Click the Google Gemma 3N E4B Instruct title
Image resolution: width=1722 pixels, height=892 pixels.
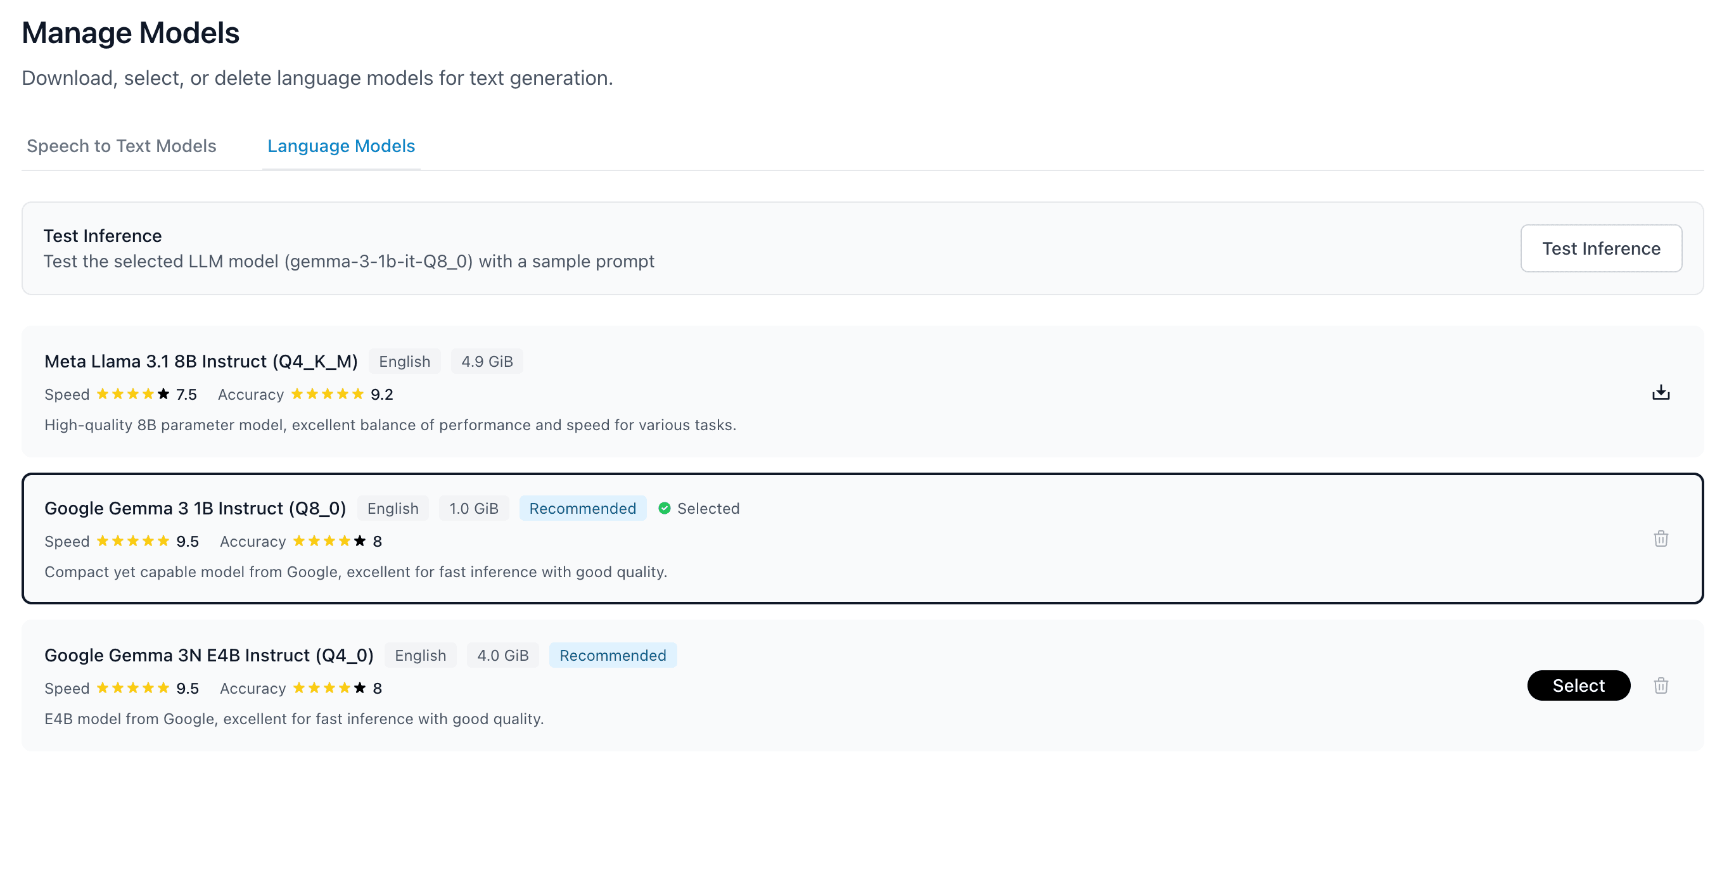[208, 655]
